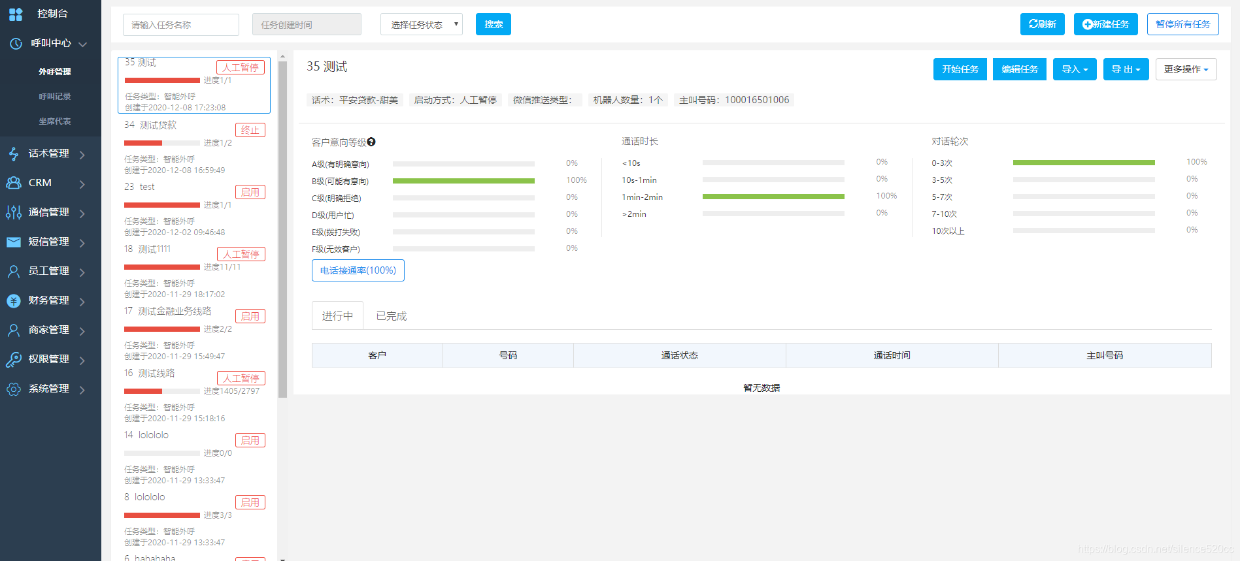Click the 系统管理 gear icon
Viewport: 1240px width, 561px height.
point(14,389)
